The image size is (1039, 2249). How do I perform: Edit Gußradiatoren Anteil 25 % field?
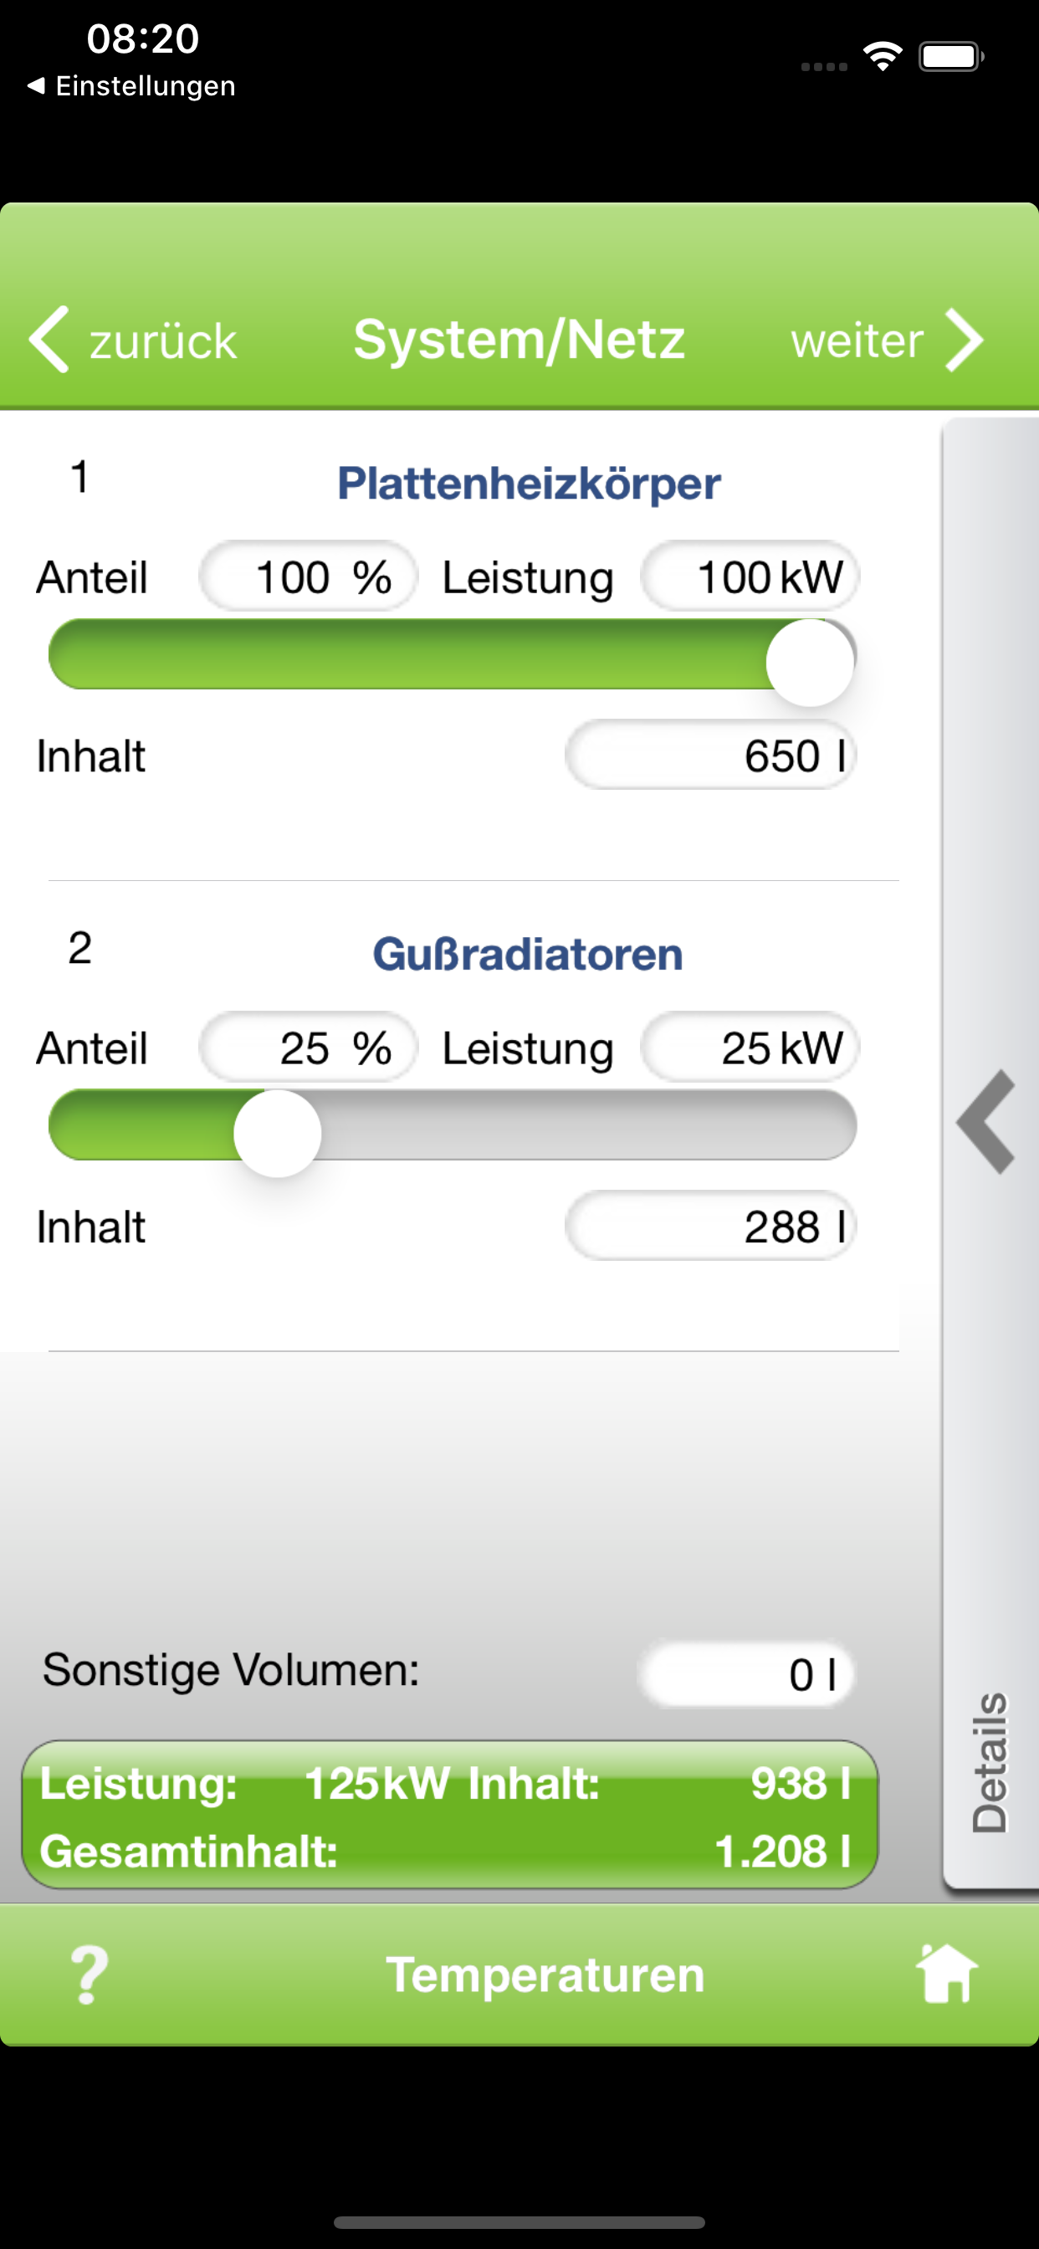(308, 1048)
